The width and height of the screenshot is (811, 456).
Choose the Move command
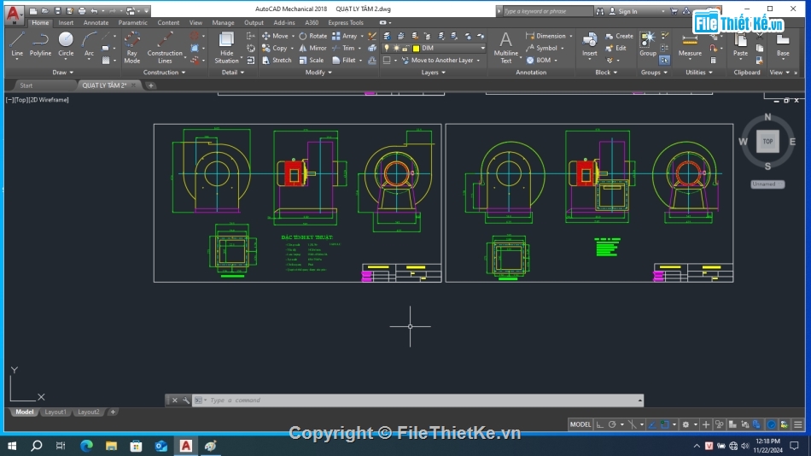275,36
